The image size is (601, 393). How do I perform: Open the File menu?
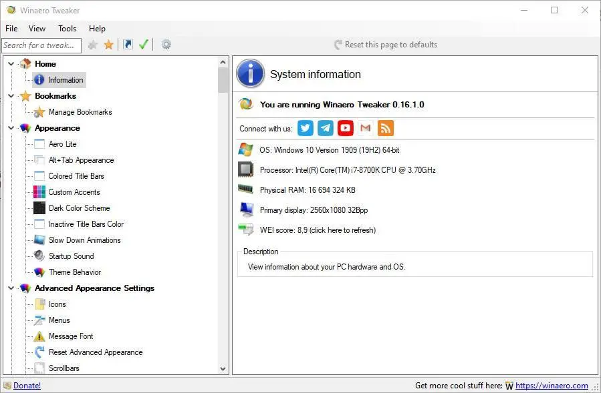click(x=11, y=29)
